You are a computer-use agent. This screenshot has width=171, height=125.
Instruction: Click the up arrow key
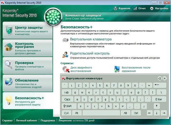(x=157, y=106)
